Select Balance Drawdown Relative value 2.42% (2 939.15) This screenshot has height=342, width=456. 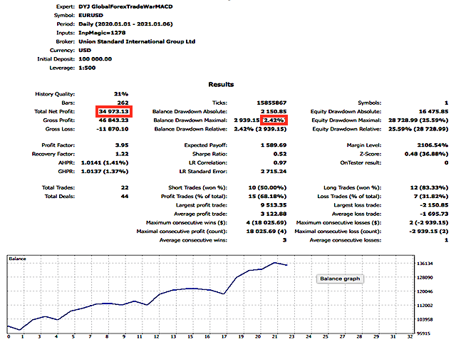coord(260,129)
